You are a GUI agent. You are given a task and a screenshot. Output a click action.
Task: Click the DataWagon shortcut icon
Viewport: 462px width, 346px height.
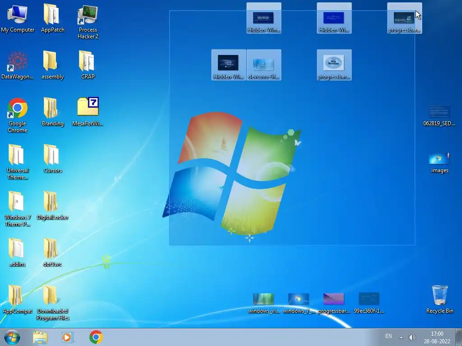point(18,65)
